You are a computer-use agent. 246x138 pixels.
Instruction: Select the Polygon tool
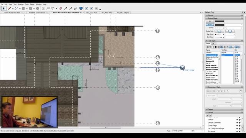[x=38, y=8]
